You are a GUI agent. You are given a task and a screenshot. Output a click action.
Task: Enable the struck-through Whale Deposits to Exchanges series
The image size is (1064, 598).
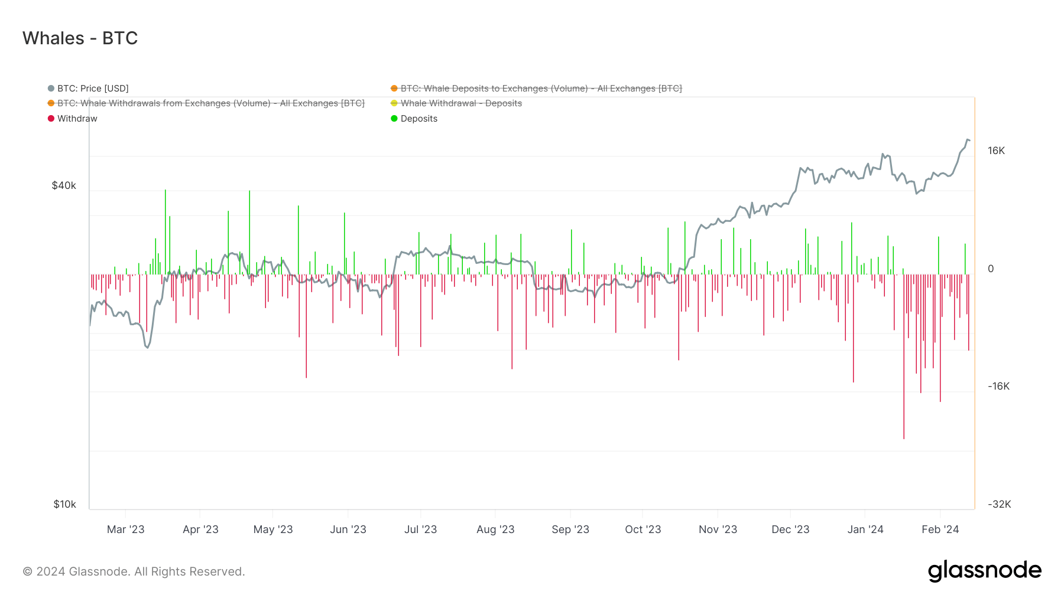point(541,89)
